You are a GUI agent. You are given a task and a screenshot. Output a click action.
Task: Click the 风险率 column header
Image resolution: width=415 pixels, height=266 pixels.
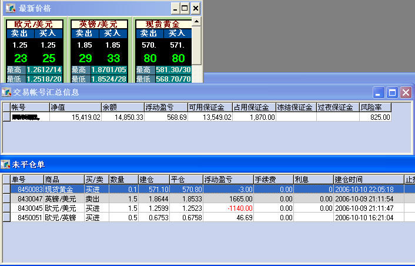click(375, 107)
